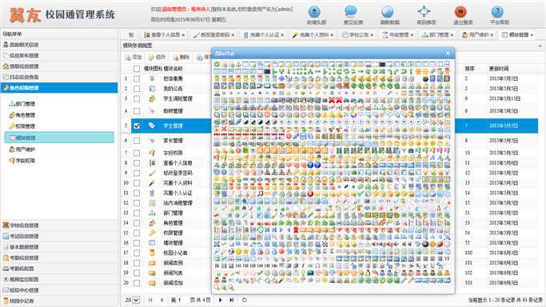Click the 删除 delete toolbar button
546x307 pixels.
pos(181,57)
